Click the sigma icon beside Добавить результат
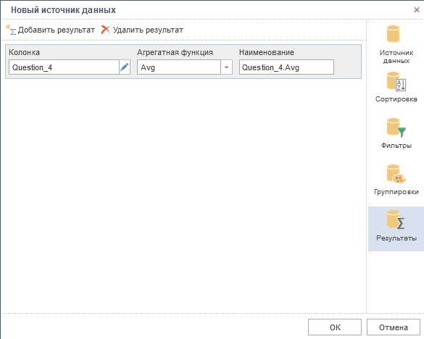Viewport: 424px width, 339px height. tap(11, 30)
